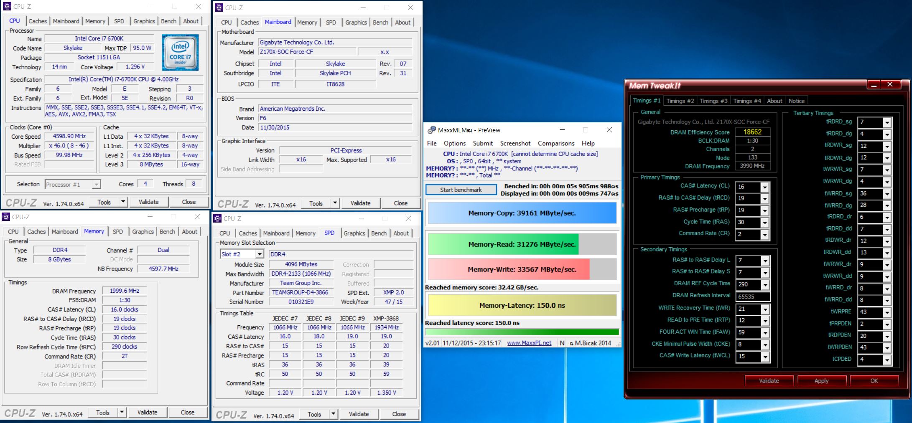Click the green progress bar in MaxxMEM
Image resolution: width=912 pixels, height=423 pixels.
522,332
